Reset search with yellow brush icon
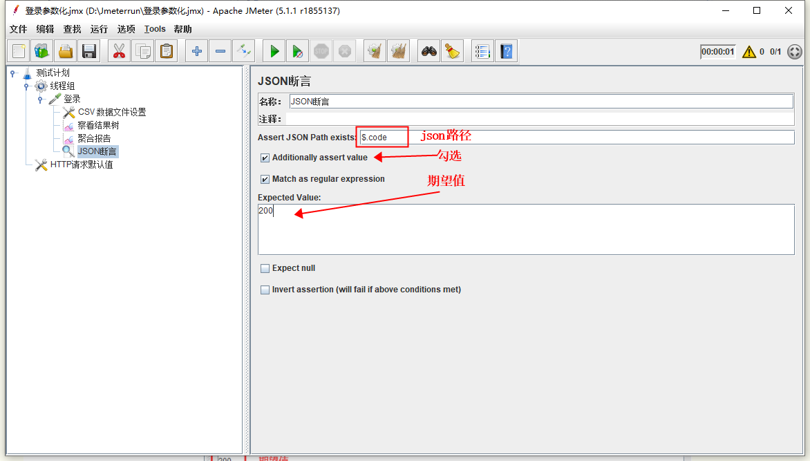Viewport: 810px width, 461px height. (453, 51)
